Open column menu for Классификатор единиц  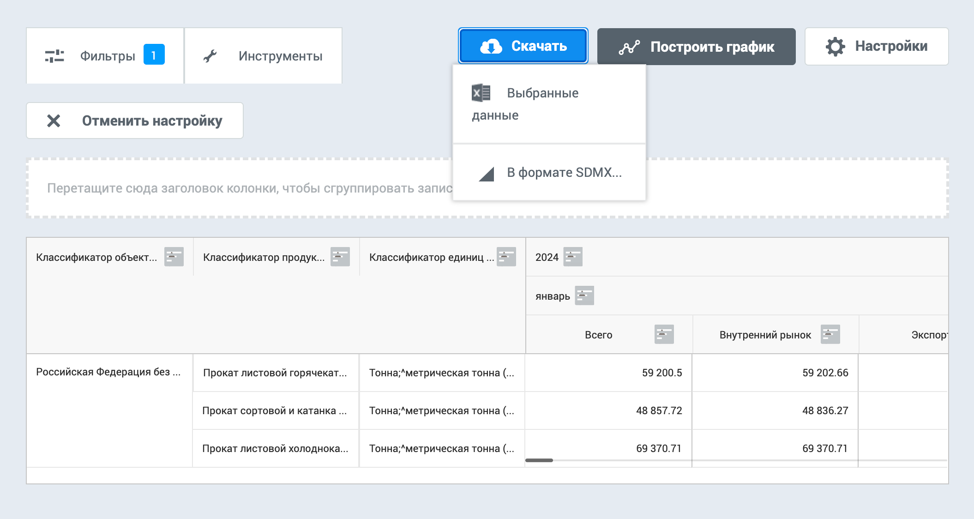(x=505, y=257)
